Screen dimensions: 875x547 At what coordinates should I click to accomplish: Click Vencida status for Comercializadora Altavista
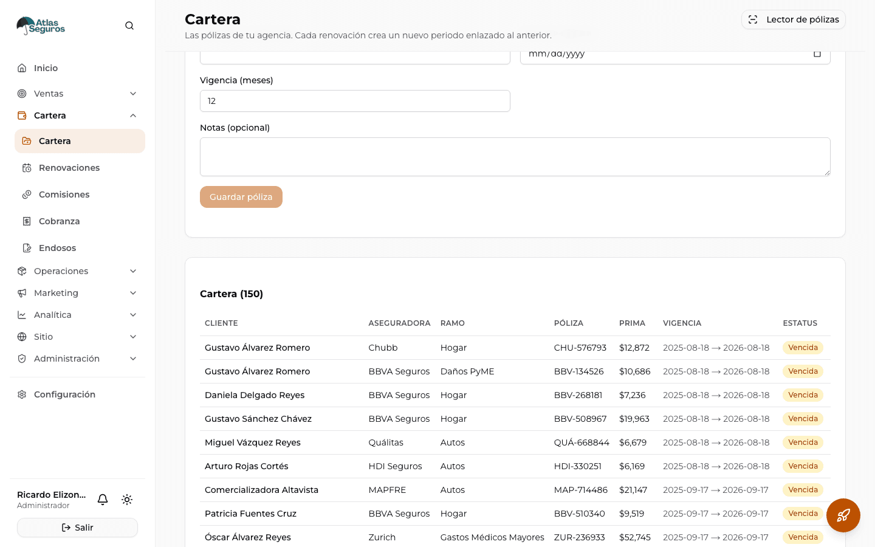803,490
